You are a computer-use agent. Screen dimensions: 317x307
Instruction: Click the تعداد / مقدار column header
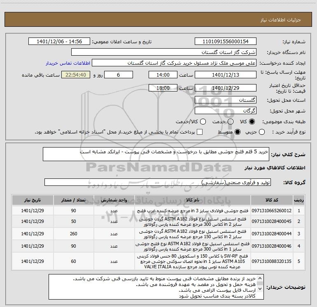[73, 200]
